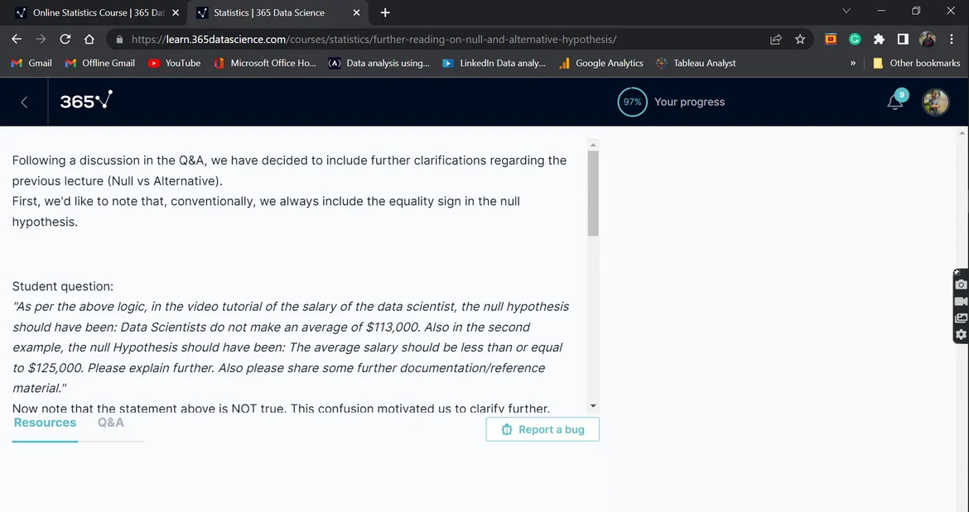Expand the hidden bookmarks chevron

click(853, 63)
